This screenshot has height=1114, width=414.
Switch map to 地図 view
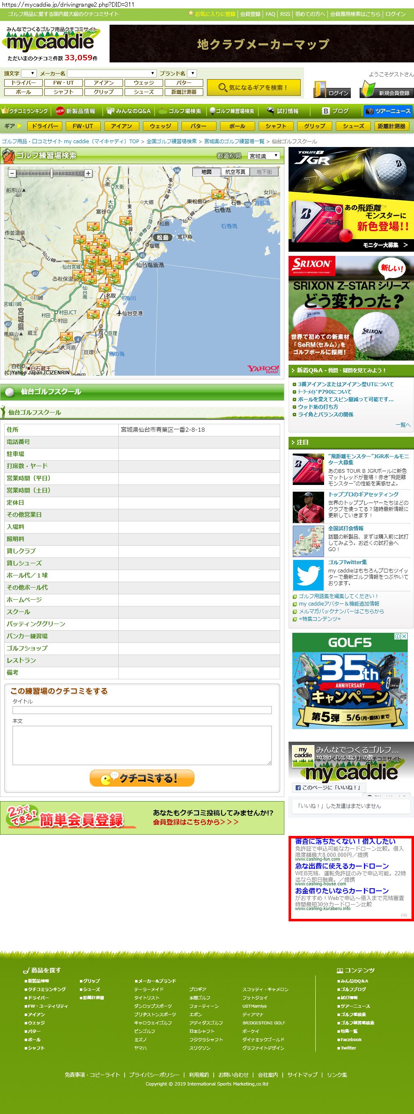[206, 172]
